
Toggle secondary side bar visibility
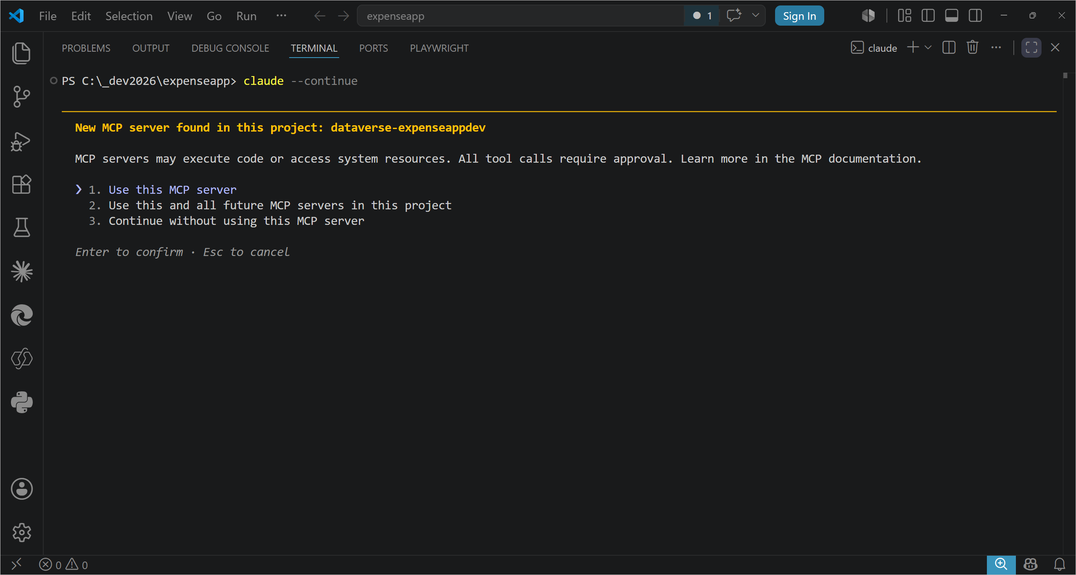[975, 16]
